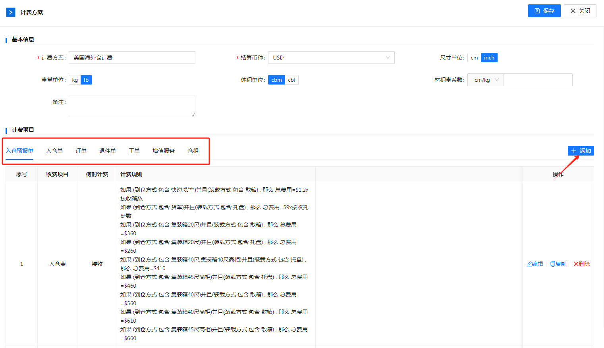The width and height of the screenshot is (604, 348).
Task: Switch the weight unit to kg
Action: point(75,80)
